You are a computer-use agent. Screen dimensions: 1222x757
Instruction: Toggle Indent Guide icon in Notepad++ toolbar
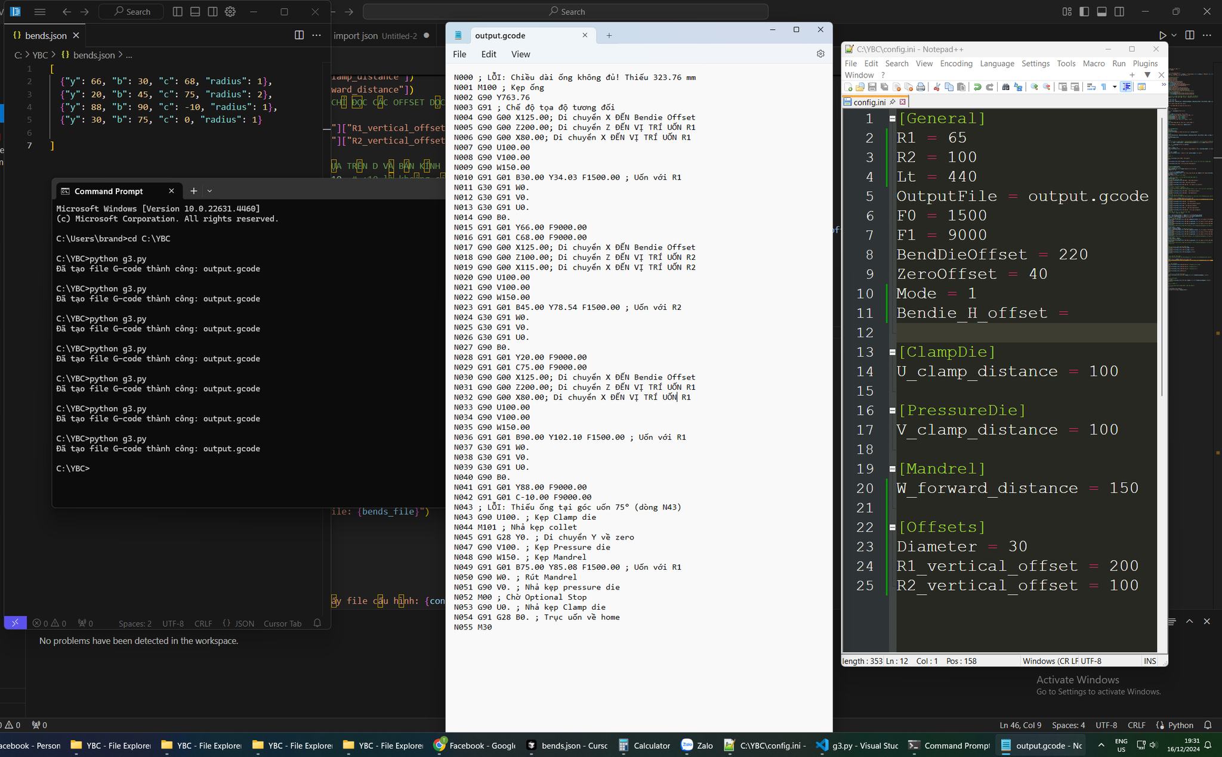[1127, 87]
